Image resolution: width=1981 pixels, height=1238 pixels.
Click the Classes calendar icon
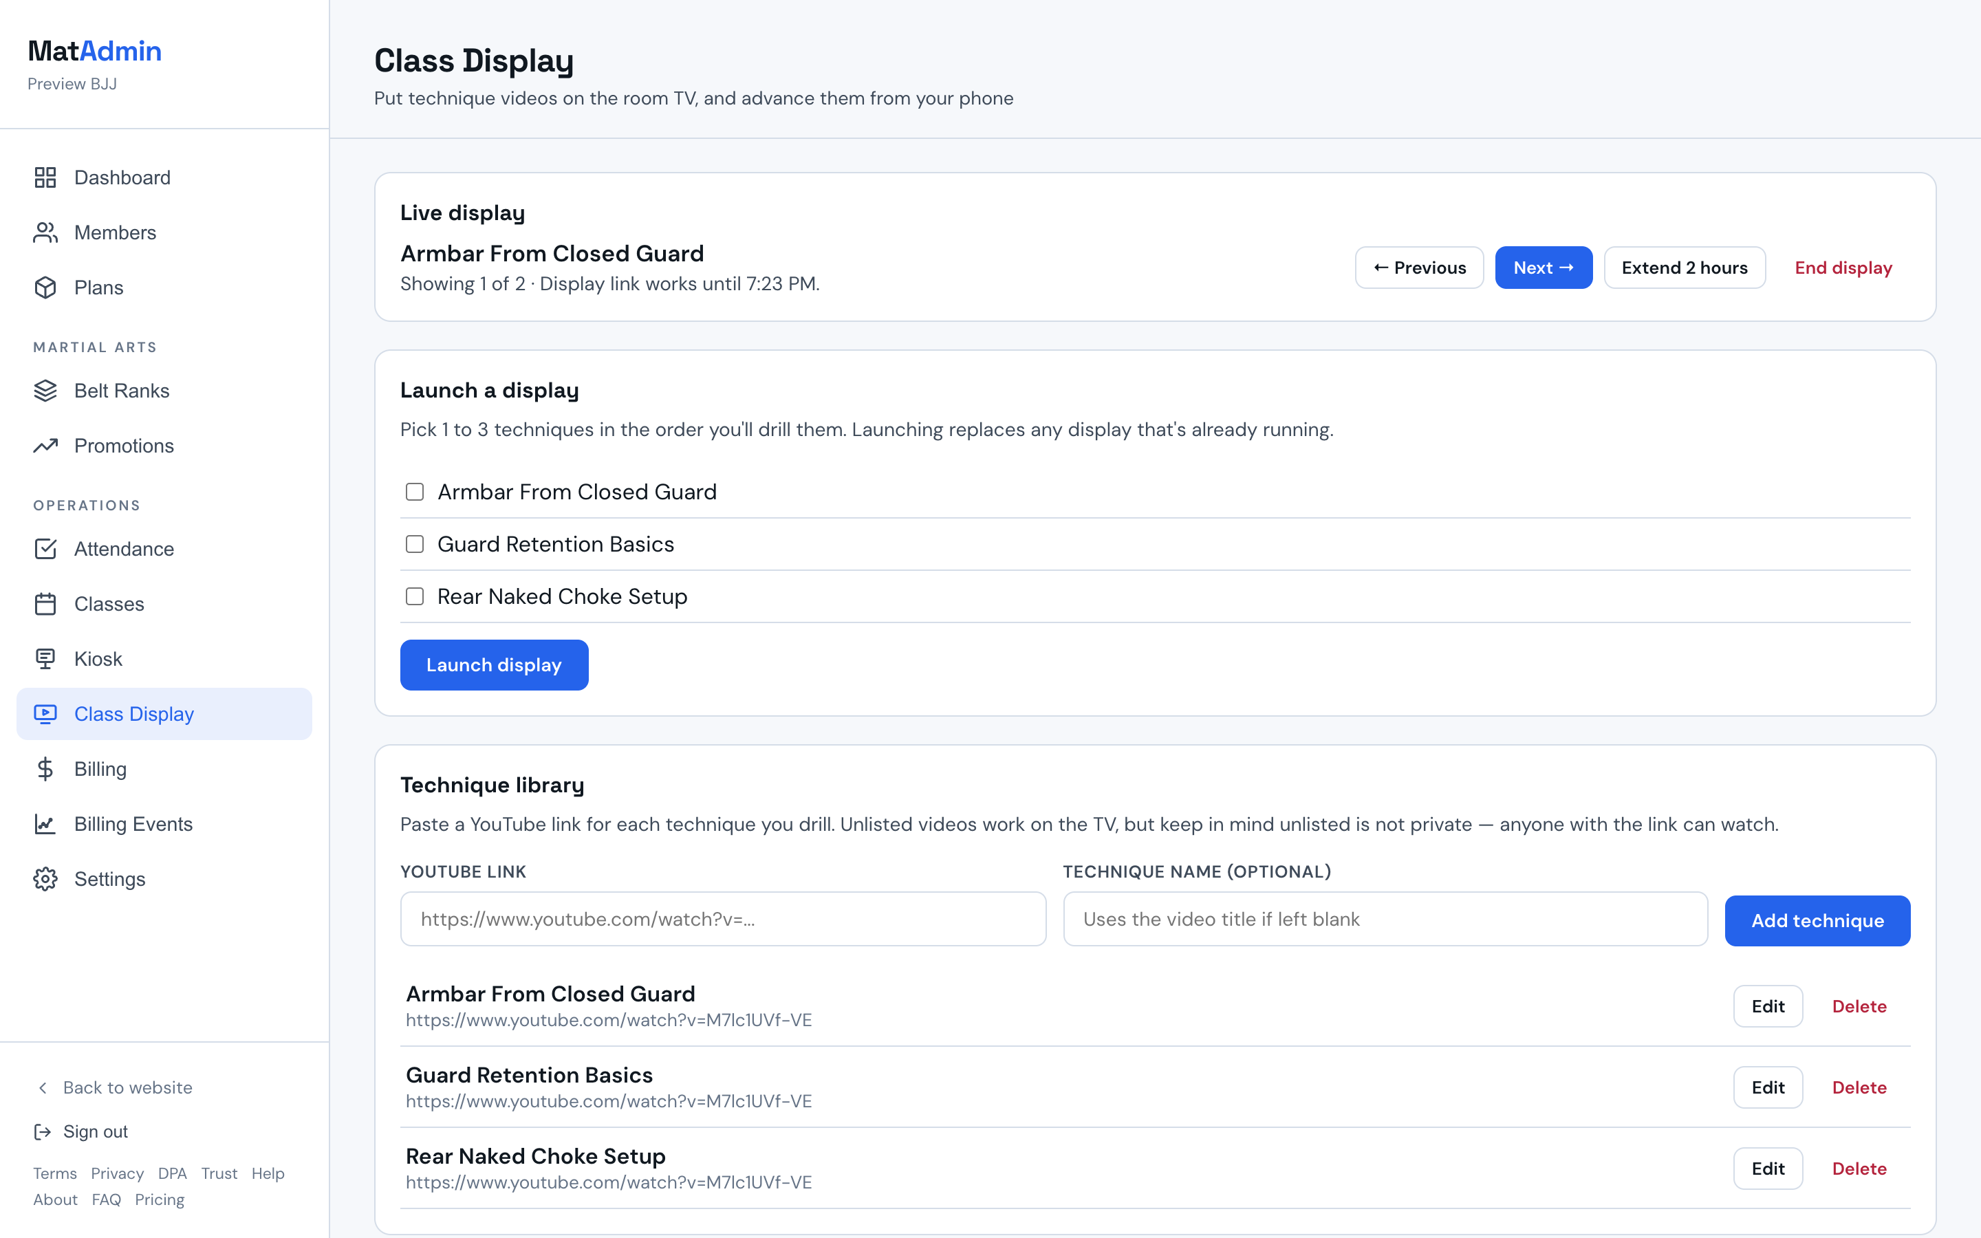45,603
